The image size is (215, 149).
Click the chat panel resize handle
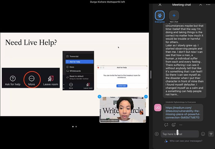click(151, 74)
